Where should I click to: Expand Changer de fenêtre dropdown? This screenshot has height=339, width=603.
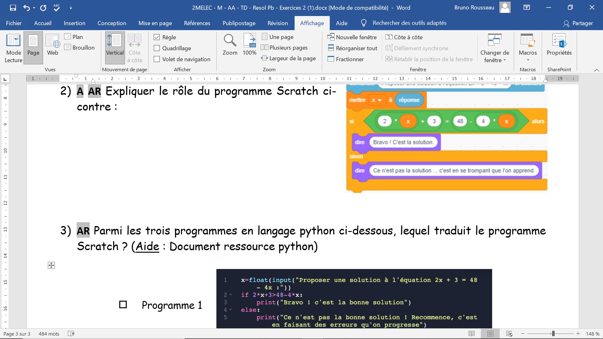point(495,56)
